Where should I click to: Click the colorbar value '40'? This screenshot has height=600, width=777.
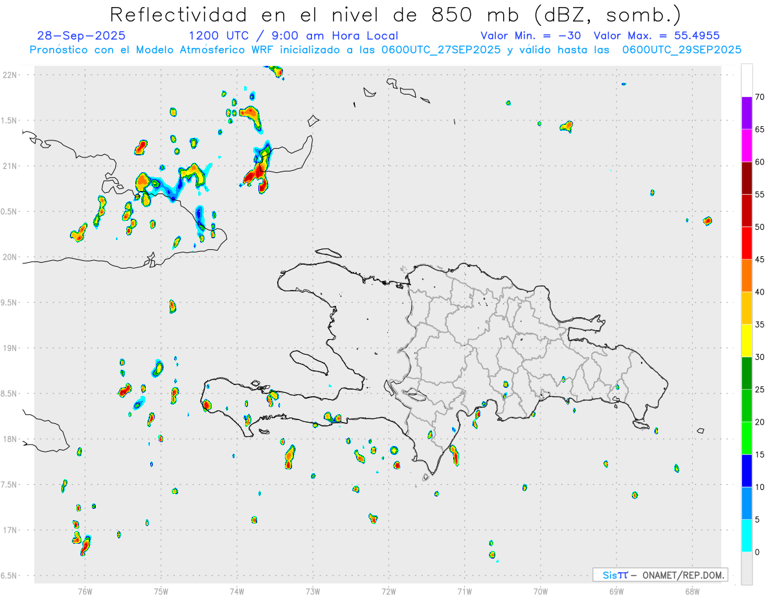click(x=760, y=292)
